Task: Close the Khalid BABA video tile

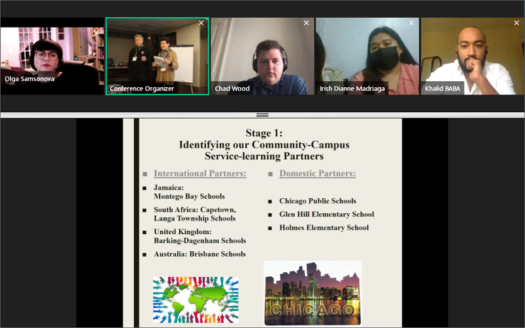Action: click(x=516, y=23)
